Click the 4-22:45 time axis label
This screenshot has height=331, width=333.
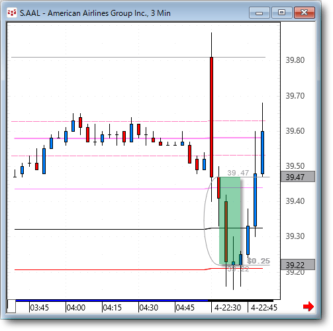[264, 308]
